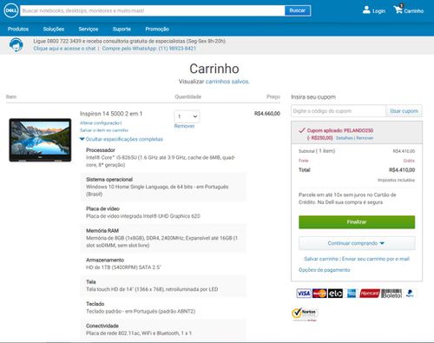The width and height of the screenshot is (434, 343).
Task: Open the Promoção menu
Action: [x=157, y=29]
